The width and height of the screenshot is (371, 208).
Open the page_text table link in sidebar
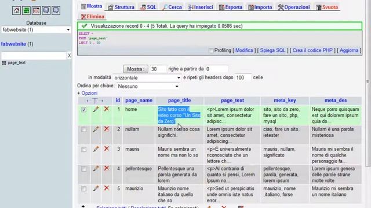click(17, 63)
